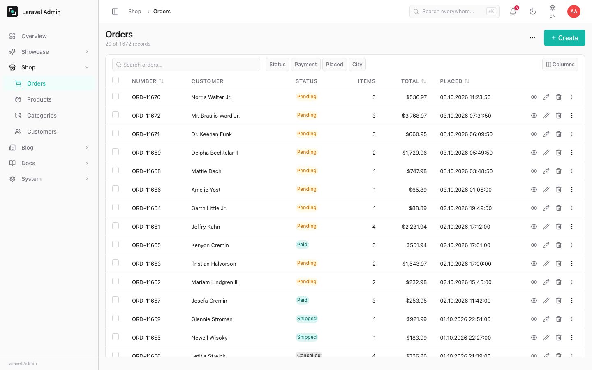This screenshot has height=370, width=592.
Task: Expand the System sidebar section
Action: click(x=49, y=179)
